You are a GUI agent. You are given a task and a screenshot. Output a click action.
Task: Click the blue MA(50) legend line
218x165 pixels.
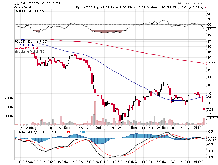point(17,45)
